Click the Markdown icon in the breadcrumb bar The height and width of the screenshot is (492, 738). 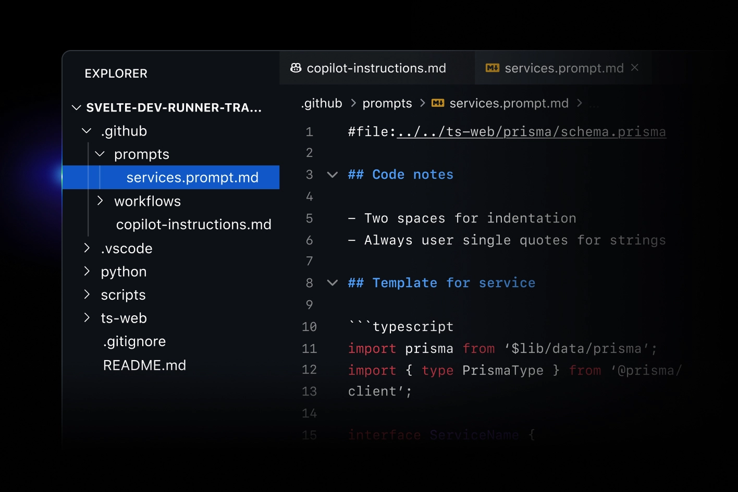(437, 103)
